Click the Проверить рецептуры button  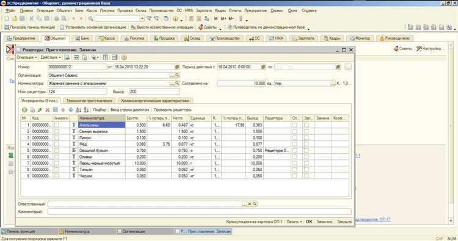click(x=173, y=110)
